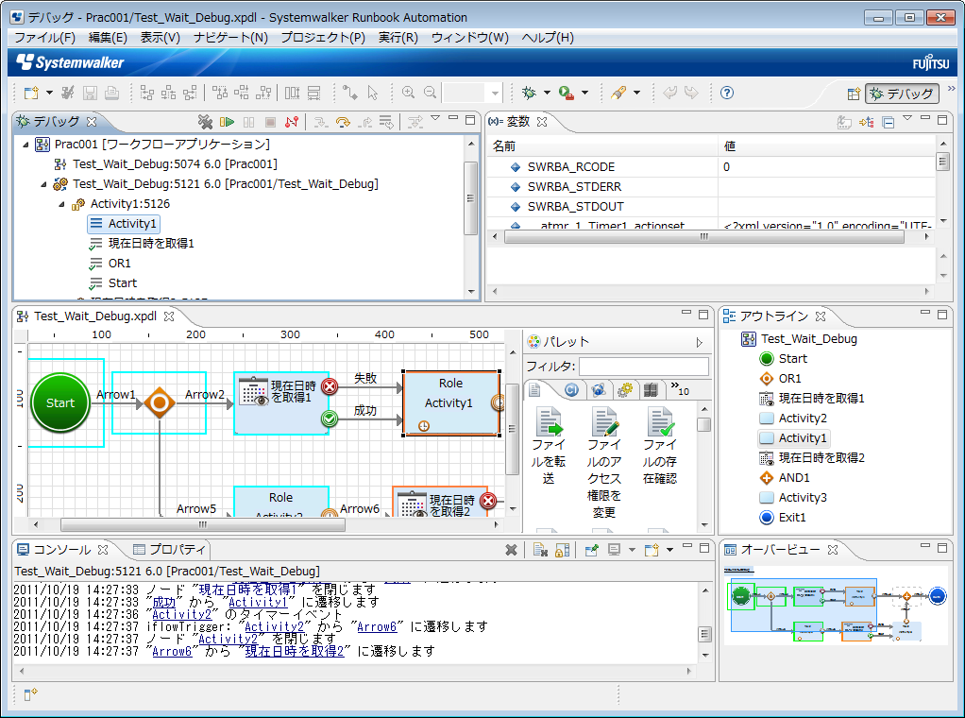Image resolution: width=965 pixels, height=718 pixels.
Task: Click the Remove Launch X icon in Console
Action: 511,550
